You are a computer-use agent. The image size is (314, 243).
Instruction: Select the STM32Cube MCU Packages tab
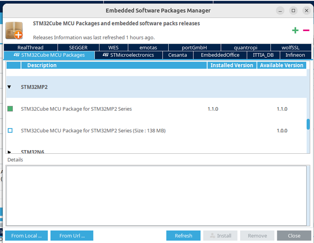(x=49, y=55)
